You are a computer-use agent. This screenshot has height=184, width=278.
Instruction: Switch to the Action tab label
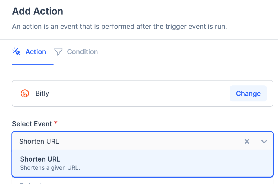point(36,52)
